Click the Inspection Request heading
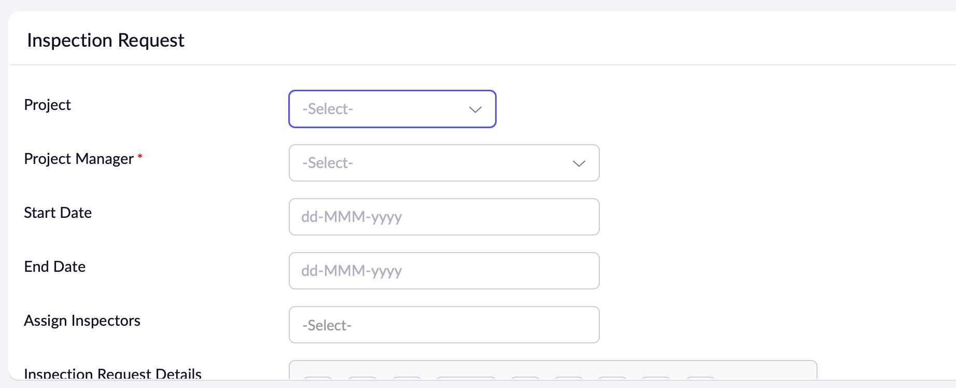 (x=106, y=40)
